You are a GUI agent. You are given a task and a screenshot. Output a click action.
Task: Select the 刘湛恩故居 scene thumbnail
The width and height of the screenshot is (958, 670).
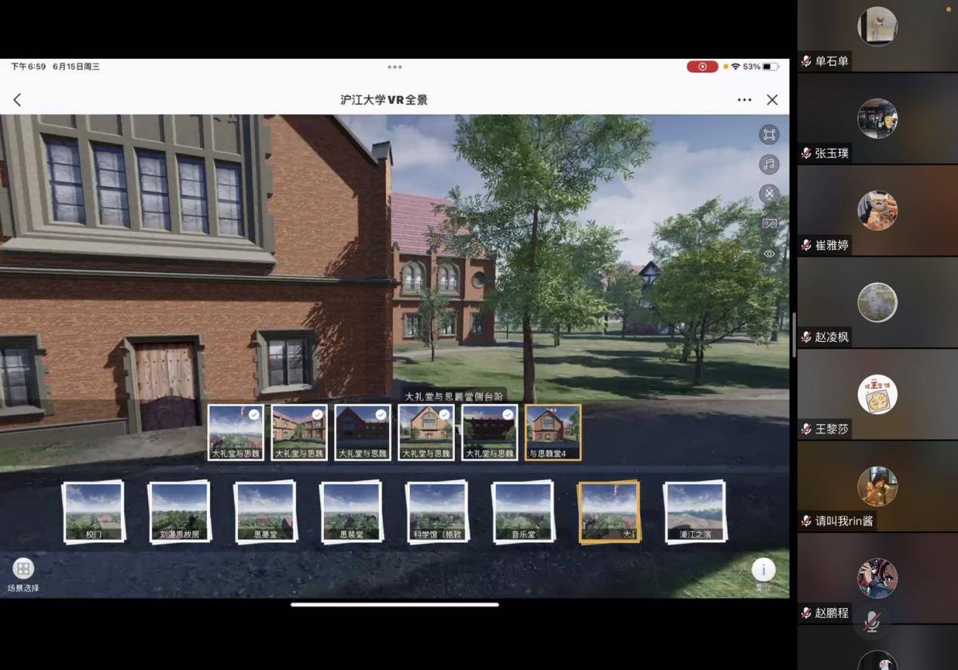click(180, 512)
